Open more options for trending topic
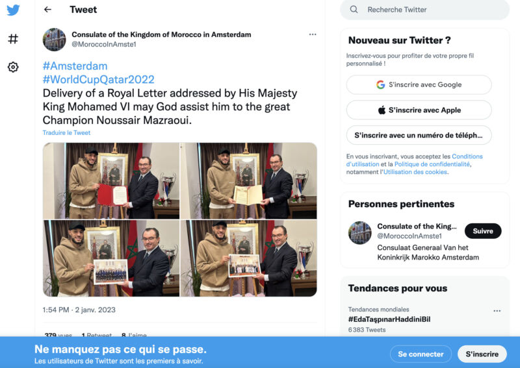The image size is (520, 368). point(497,311)
